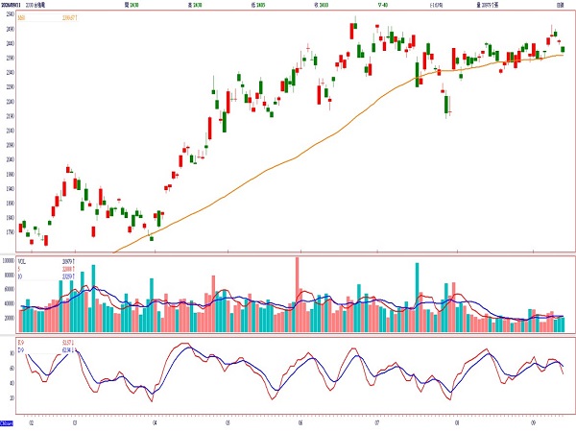Click the 日線 period label at top right

tap(560, 5)
